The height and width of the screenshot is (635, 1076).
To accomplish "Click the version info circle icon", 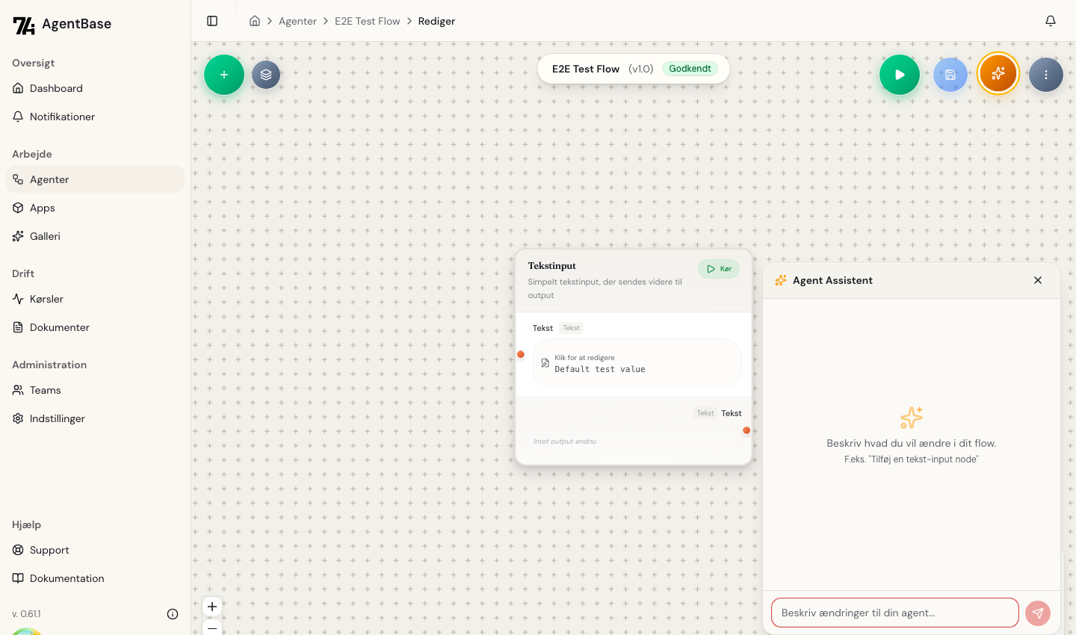I will pyautogui.click(x=173, y=614).
